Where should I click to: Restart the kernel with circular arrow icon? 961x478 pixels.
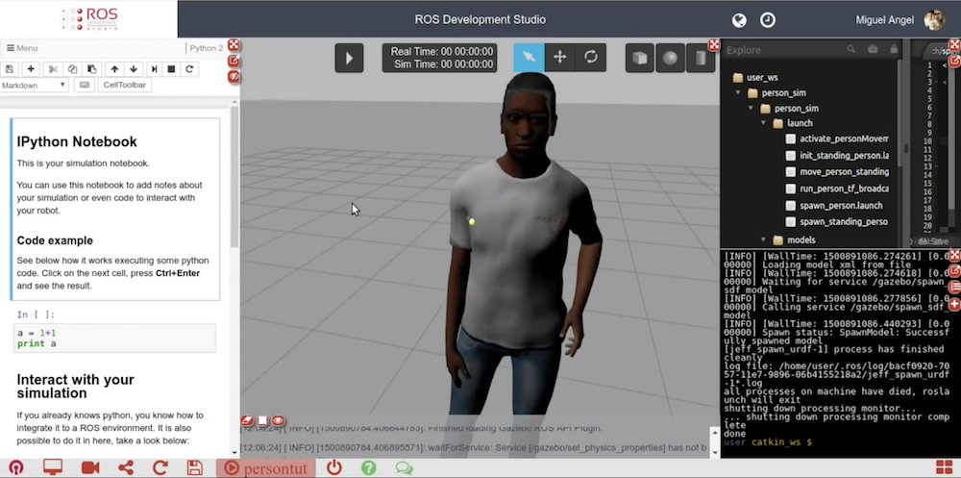click(189, 69)
